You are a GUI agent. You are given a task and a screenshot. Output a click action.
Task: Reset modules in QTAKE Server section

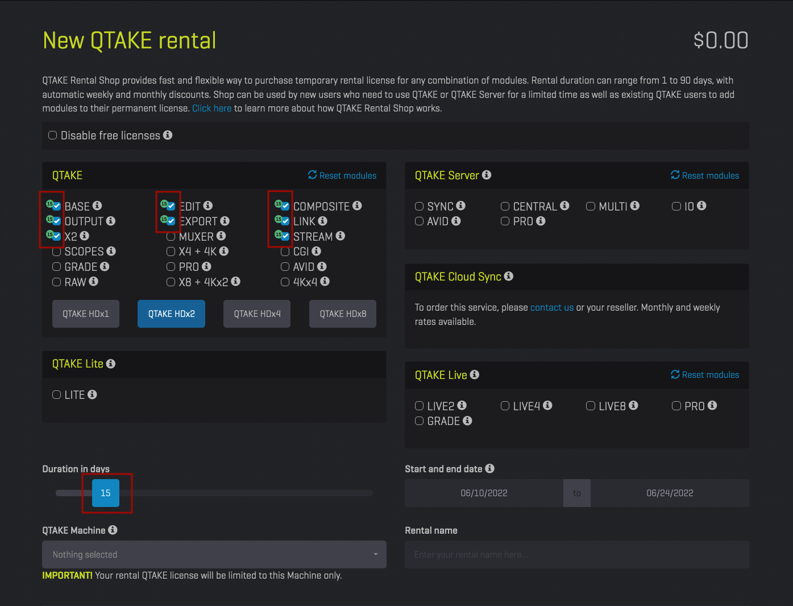[705, 175]
